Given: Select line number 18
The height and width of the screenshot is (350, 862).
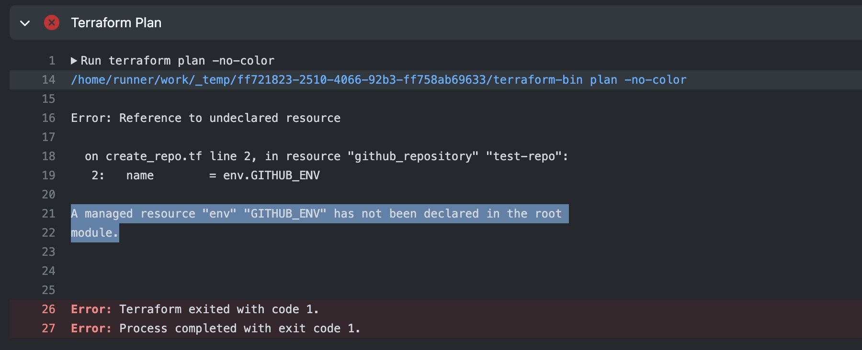Looking at the screenshot, I should point(48,156).
